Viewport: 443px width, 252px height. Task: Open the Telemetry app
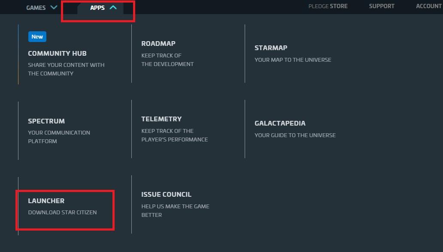[161, 119]
